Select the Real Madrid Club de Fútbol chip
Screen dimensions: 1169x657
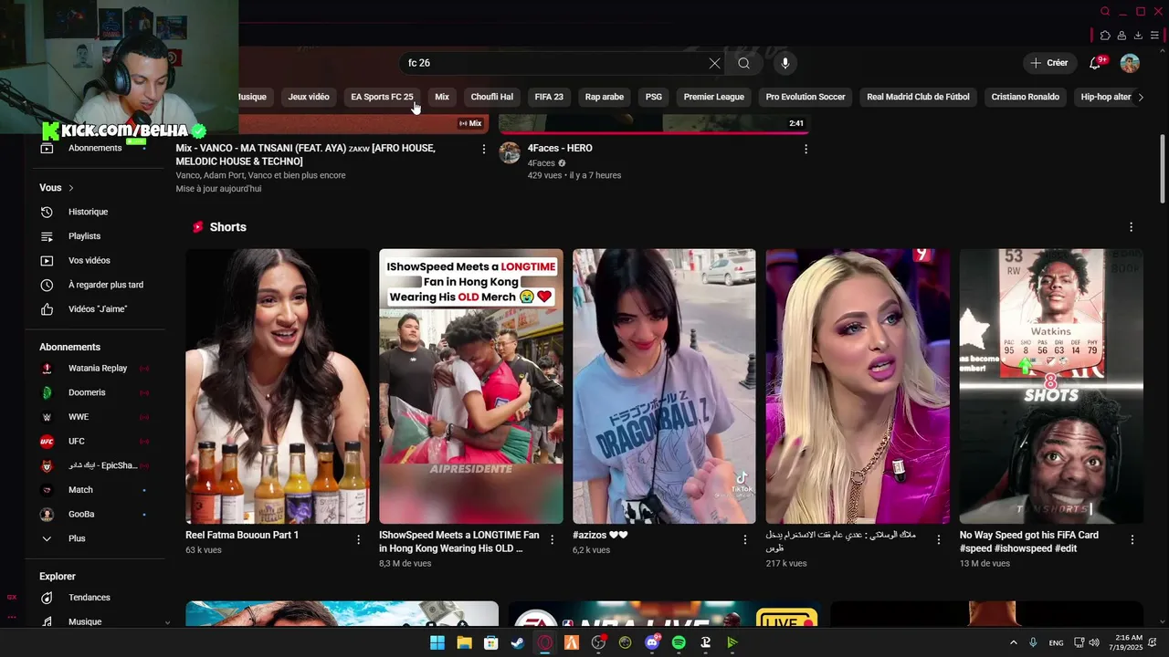[x=918, y=97]
